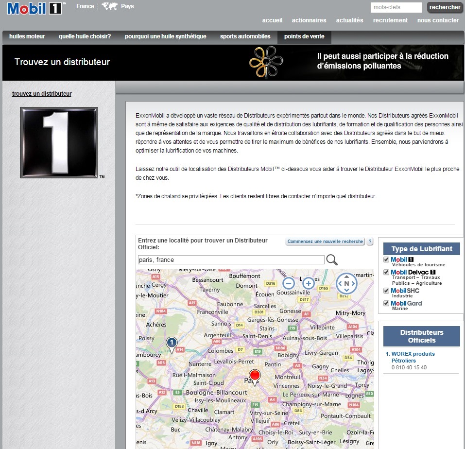Image resolution: width=465 pixels, height=449 pixels.
Task: Click the rechercher button
Action: [x=445, y=7]
